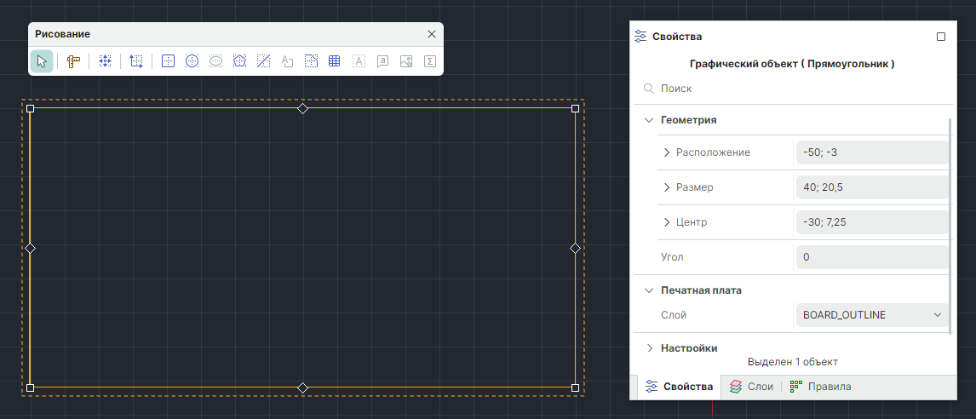Select the diagonal line drawing tool
Image resolution: width=976 pixels, height=419 pixels.
click(x=264, y=61)
